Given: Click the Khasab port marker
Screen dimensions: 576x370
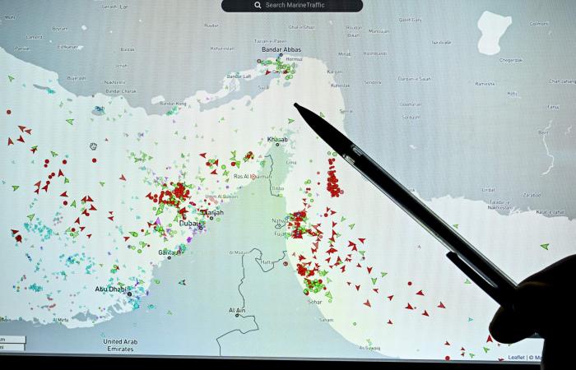Looking at the screenshot, I should click(277, 145).
